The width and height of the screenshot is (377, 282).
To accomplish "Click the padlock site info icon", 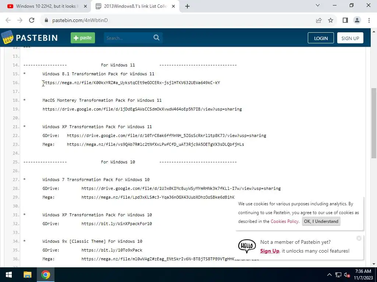I will 46,21.
